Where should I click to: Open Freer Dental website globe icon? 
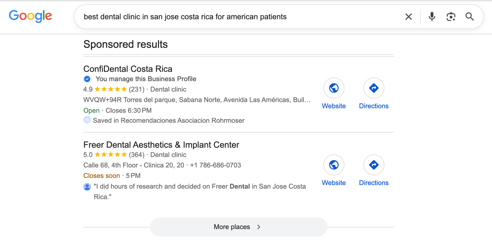(334, 165)
